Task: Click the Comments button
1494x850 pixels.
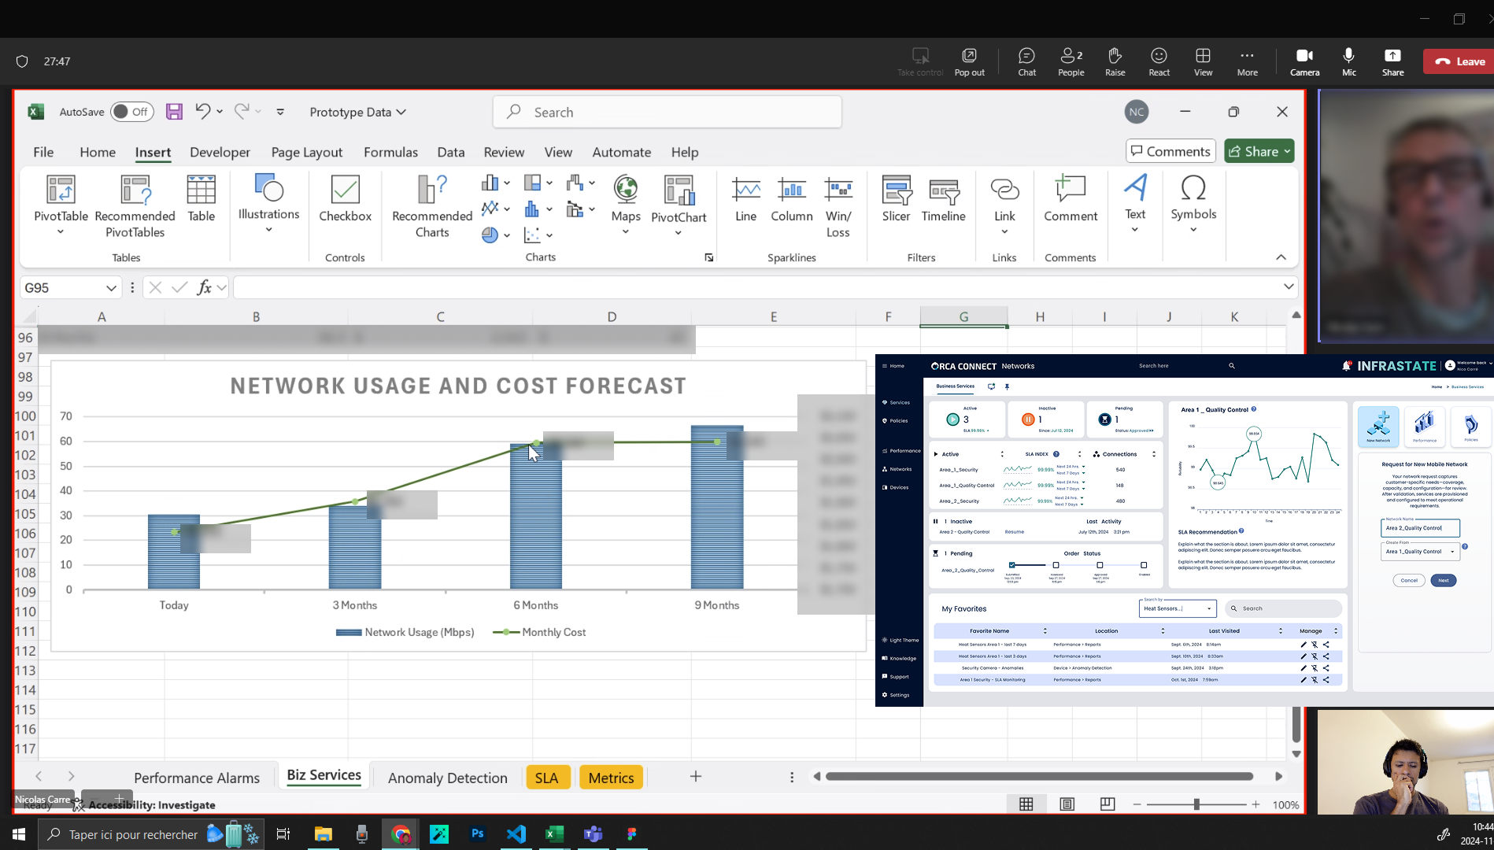Action: 1170,151
